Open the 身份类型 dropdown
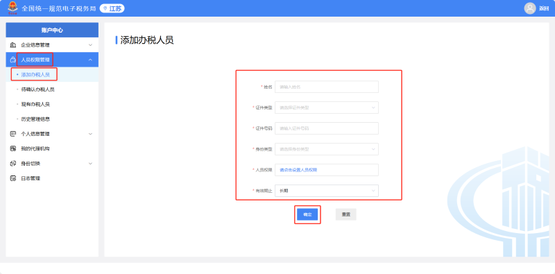The width and height of the screenshot is (555, 274). pos(327,149)
